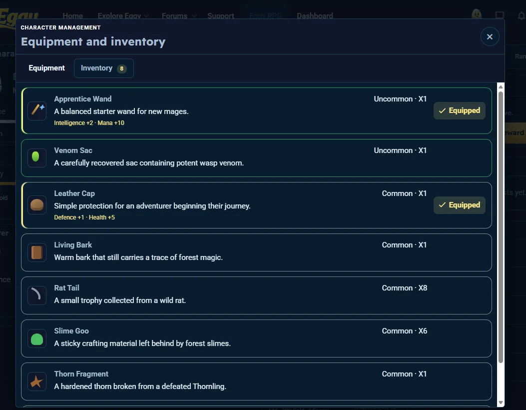Select the Leather Cap item name

74,193
